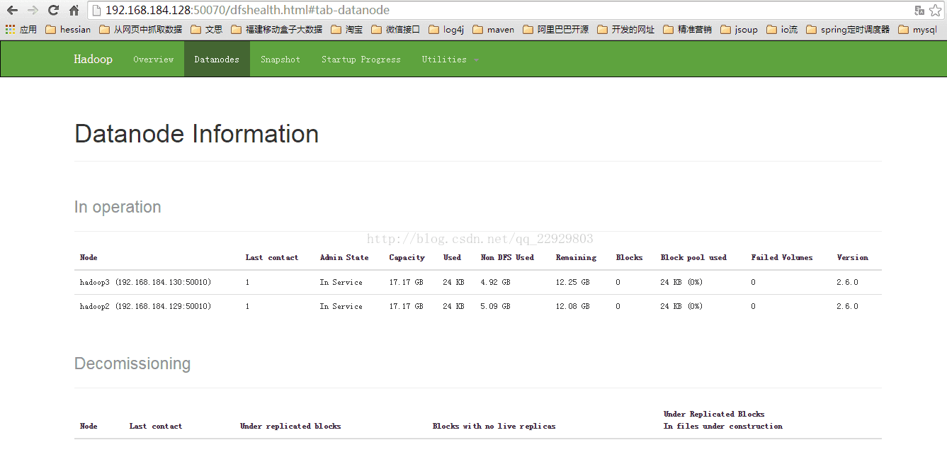Screen dimensions: 947x462
Task: Switch to the Overview tab
Action: (153, 60)
